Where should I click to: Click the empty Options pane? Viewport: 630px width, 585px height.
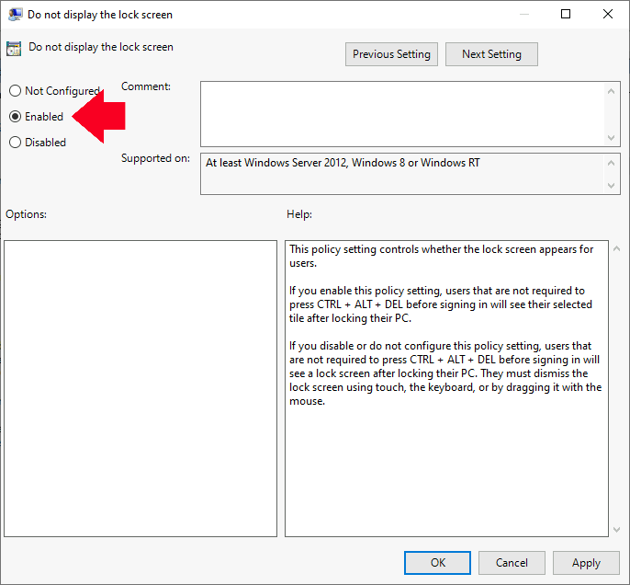pyautogui.click(x=141, y=388)
